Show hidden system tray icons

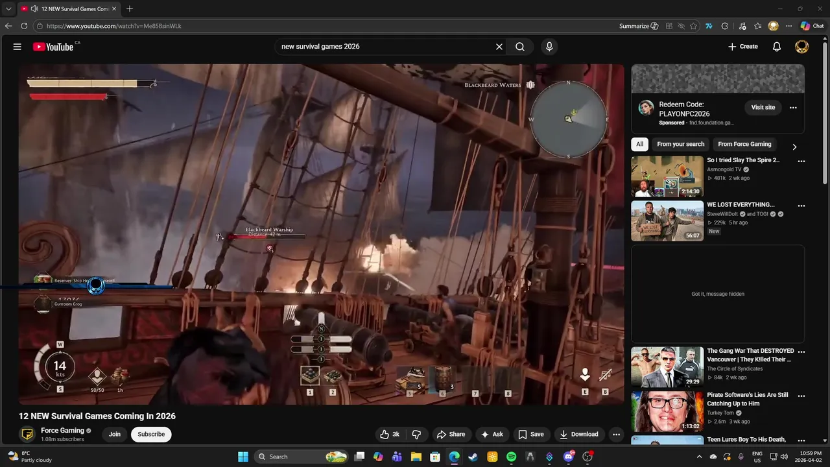coord(699,457)
